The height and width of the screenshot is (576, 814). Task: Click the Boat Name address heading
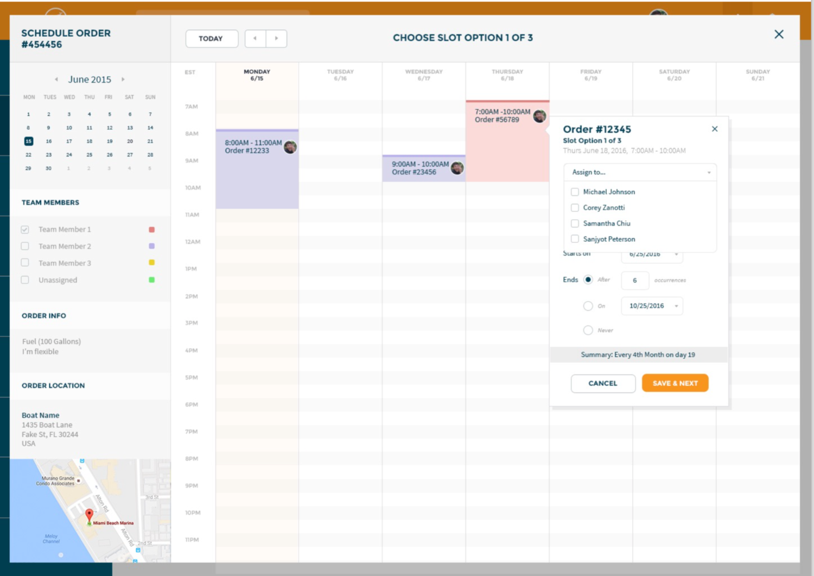[41, 415]
